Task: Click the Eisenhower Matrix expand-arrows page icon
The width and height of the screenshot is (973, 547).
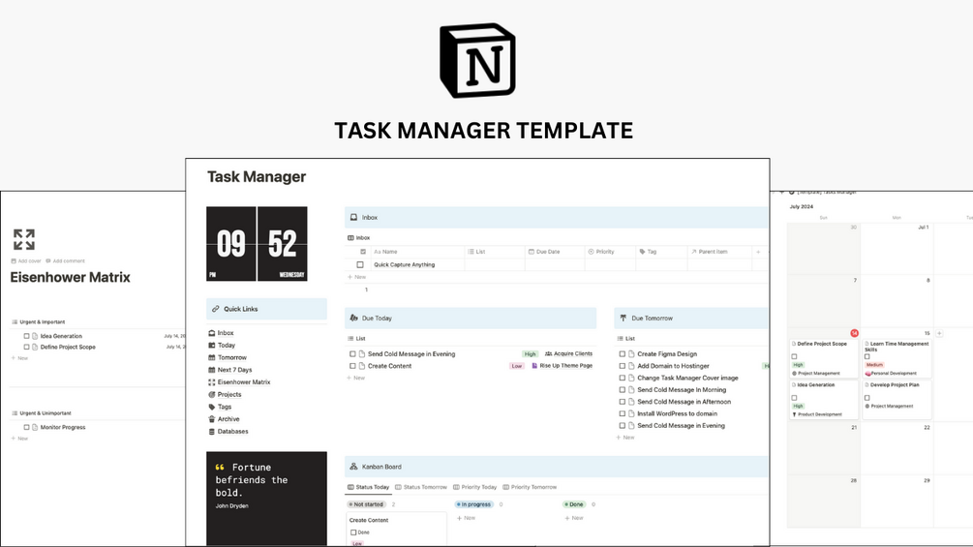Action: point(24,239)
